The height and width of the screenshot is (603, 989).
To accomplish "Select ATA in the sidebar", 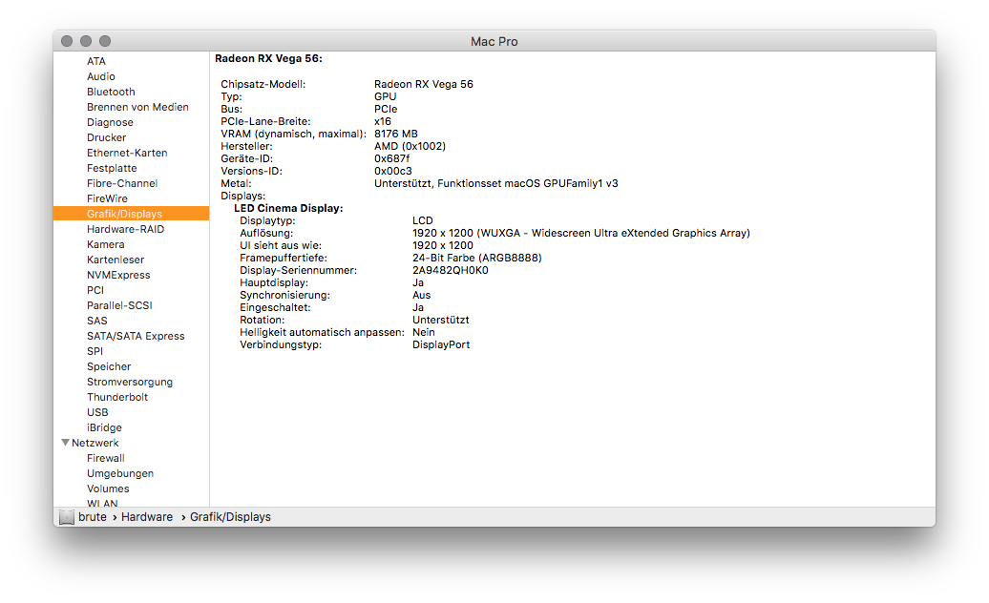I will coord(96,61).
